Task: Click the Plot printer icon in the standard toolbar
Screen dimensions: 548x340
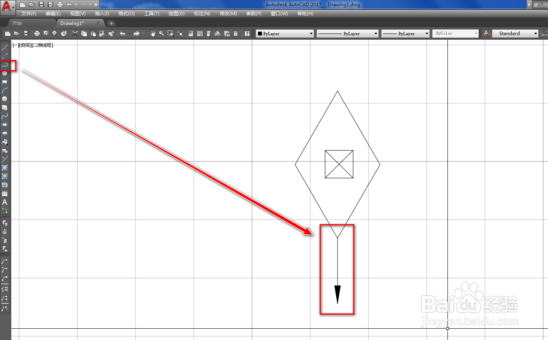Action: (37, 34)
